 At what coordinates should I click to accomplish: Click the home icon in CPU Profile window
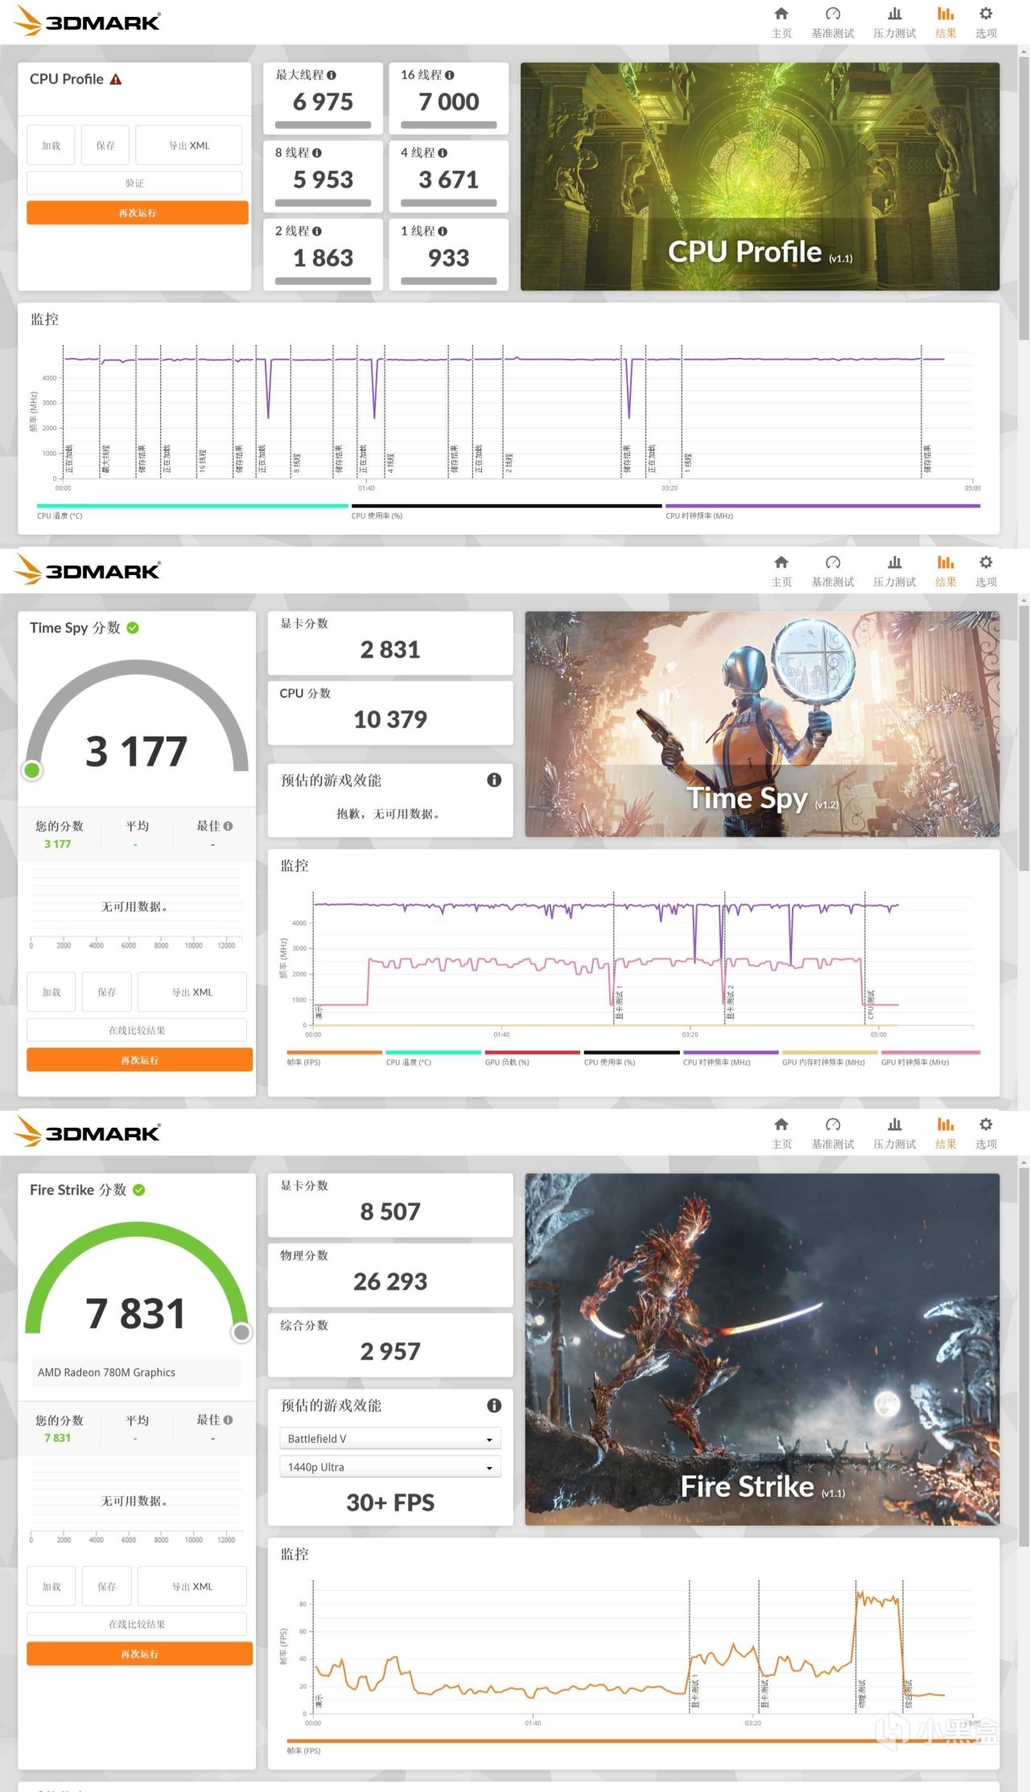point(781,14)
